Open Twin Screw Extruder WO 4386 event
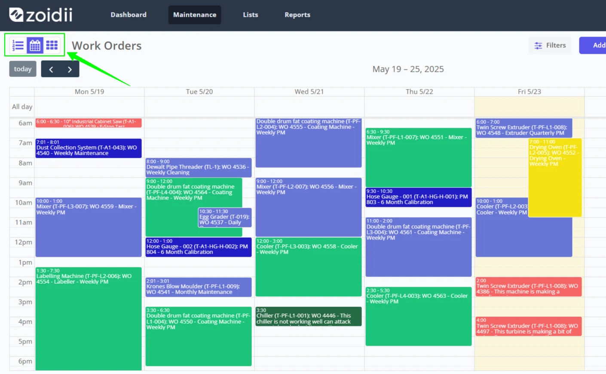 coord(529,287)
